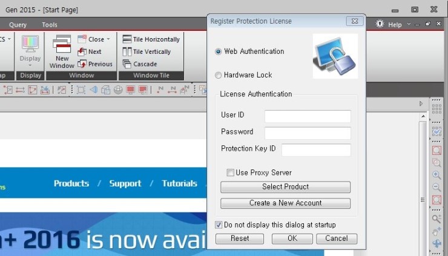This screenshot has width=448, height=256.
Task: Uncheck Do not display this dialog at startup
Action: [x=219, y=225]
